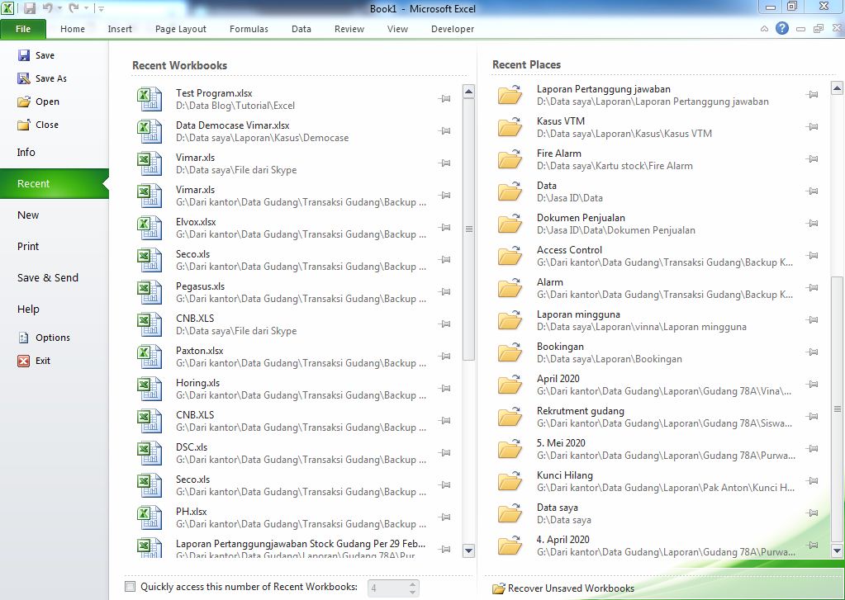Click the Excel Help question mark icon
This screenshot has height=600, width=845.
[x=782, y=29]
